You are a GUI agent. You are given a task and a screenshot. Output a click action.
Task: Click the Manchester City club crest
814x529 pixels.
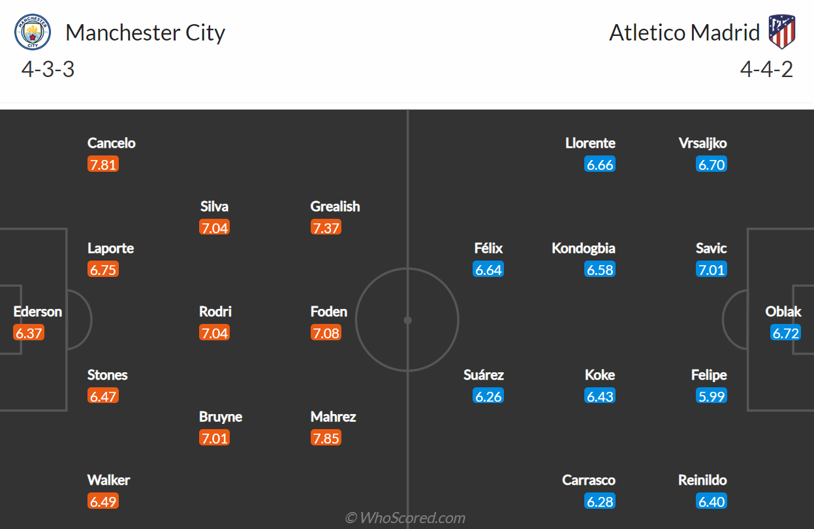33,32
